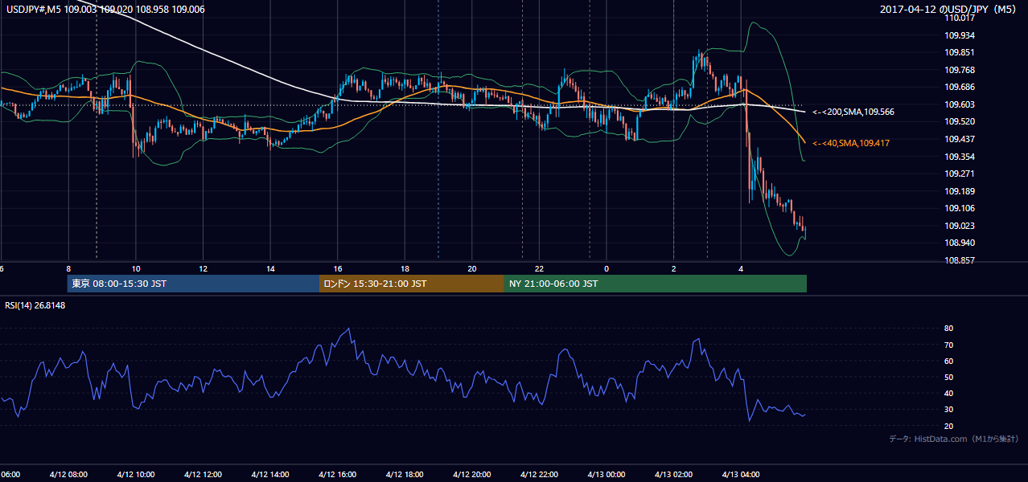The width and height of the screenshot is (1028, 482).
Task: Click the 108.857 price axis label
Action: (x=961, y=260)
